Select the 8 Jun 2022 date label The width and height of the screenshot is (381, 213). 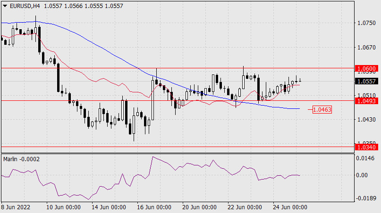pos(16,207)
